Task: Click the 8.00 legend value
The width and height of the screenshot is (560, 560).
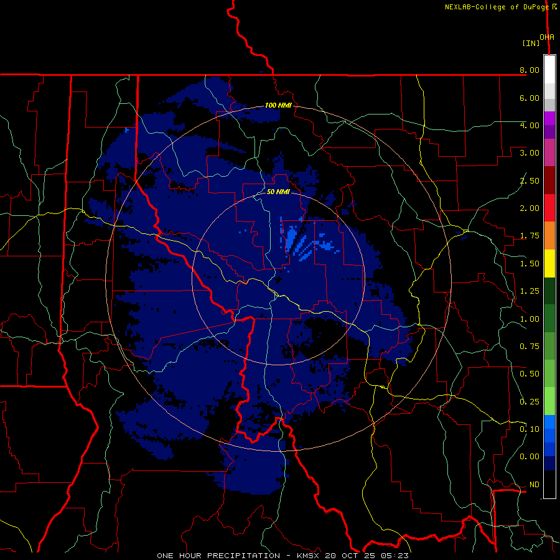Action: [x=530, y=70]
